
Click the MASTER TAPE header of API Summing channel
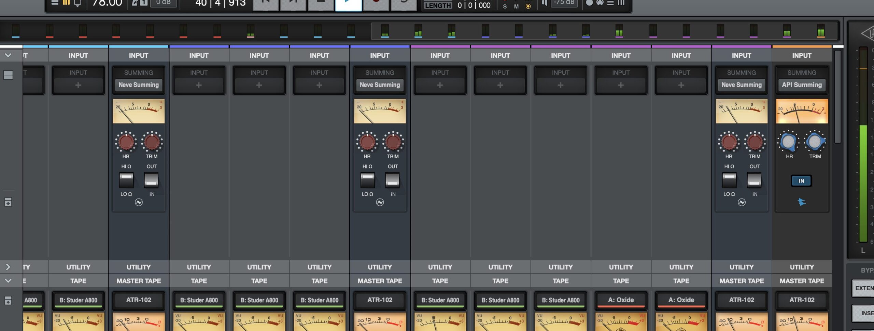tap(802, 281)
